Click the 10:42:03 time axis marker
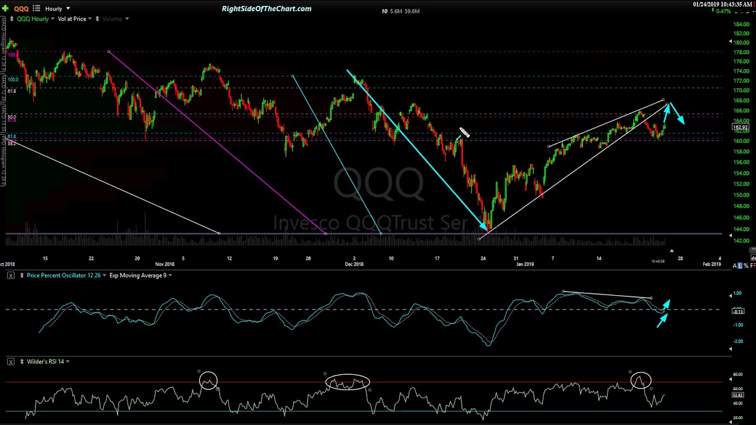The image size is (756, 425). [x=658, y=261]
